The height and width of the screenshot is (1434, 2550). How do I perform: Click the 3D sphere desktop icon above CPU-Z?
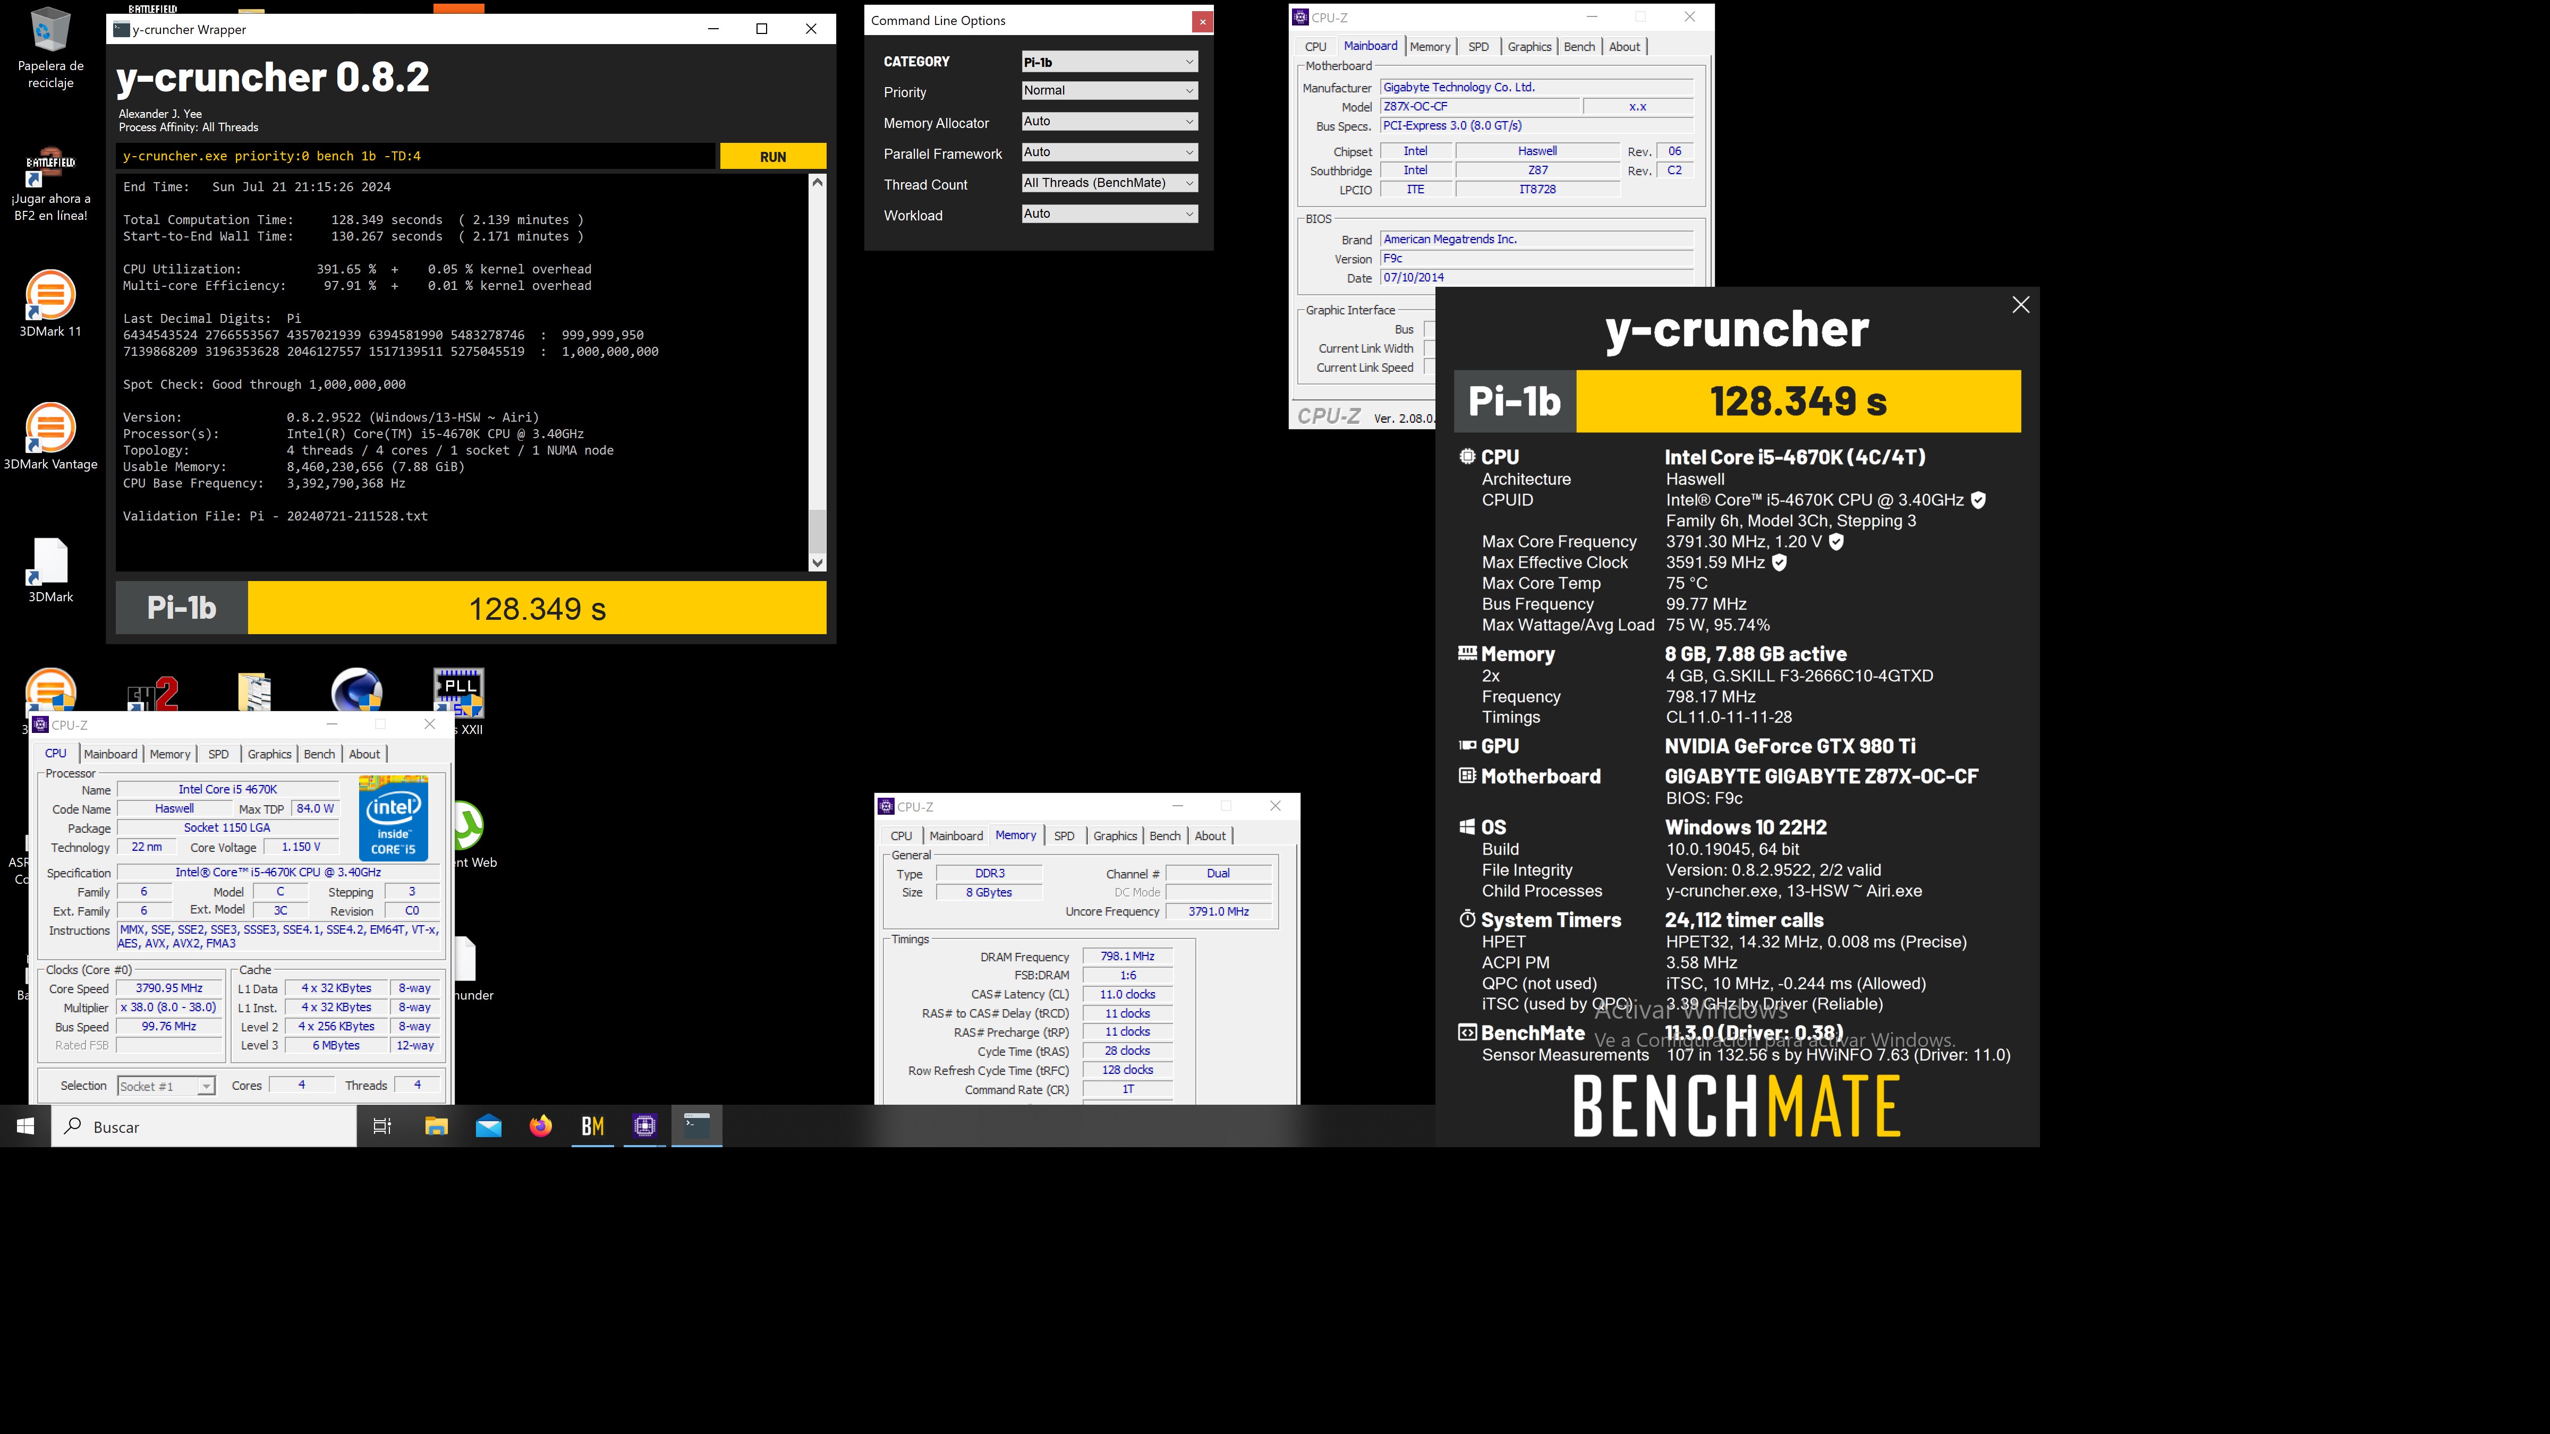coord(356,690)
